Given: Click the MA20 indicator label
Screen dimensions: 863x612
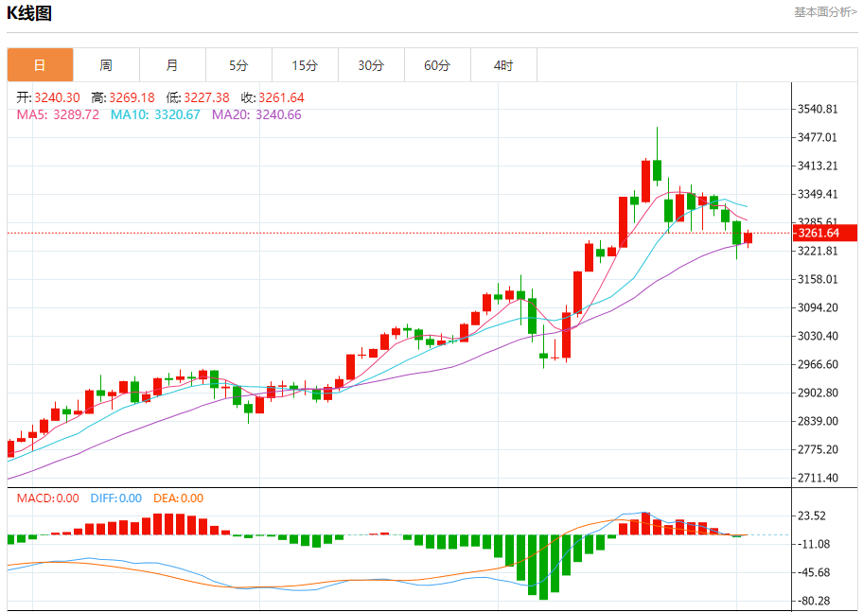Looking at the screenshot, I should coord(256,114).
